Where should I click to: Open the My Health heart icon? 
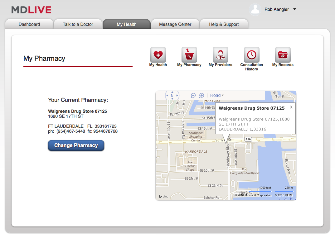point(158,55)
